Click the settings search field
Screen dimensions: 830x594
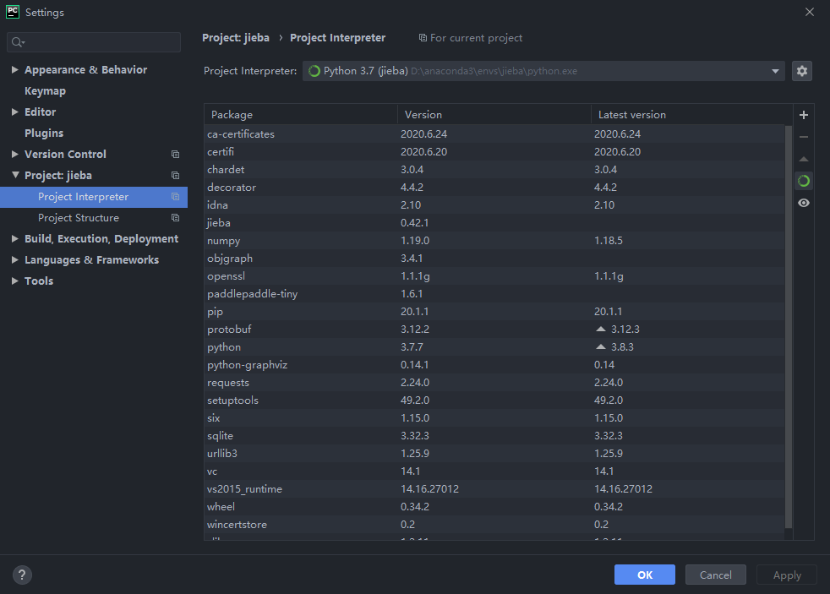94,42
